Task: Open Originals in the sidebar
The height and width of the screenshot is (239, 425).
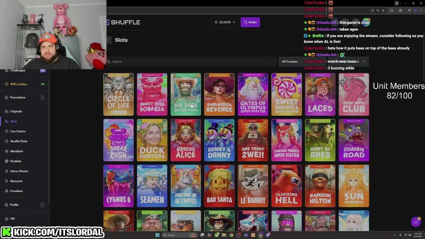Action: 24,111
